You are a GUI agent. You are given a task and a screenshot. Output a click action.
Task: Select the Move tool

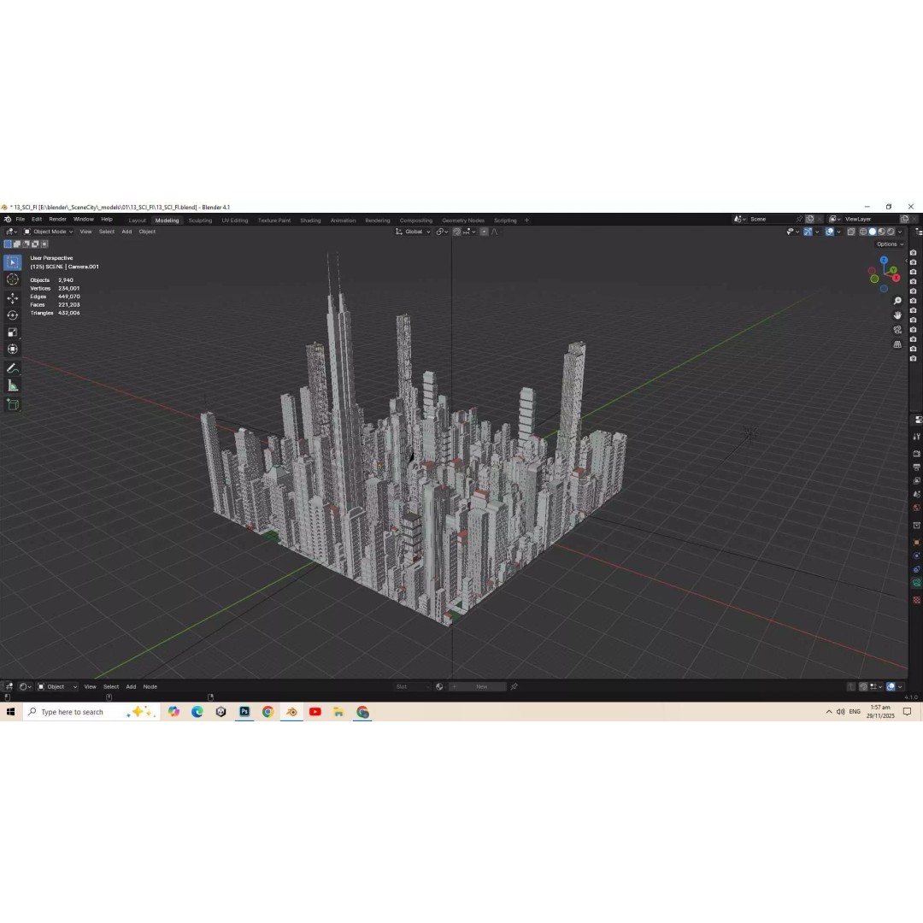click(12, 298)
